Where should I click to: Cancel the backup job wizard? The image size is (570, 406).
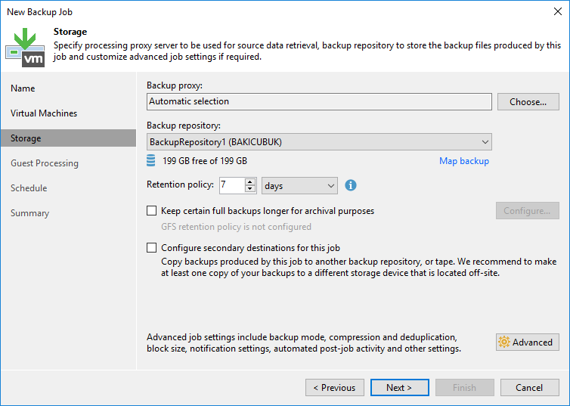528,388
